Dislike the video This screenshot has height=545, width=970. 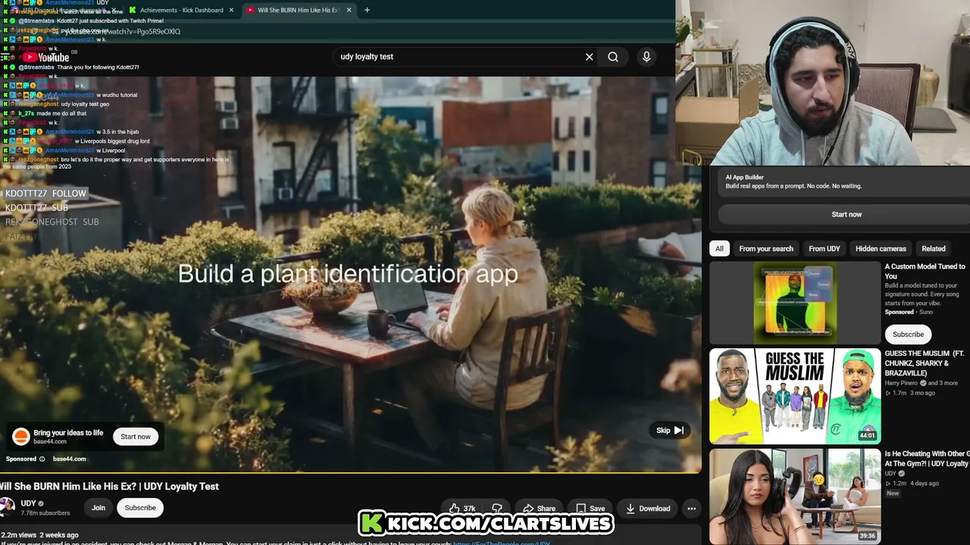coord(497,509)
